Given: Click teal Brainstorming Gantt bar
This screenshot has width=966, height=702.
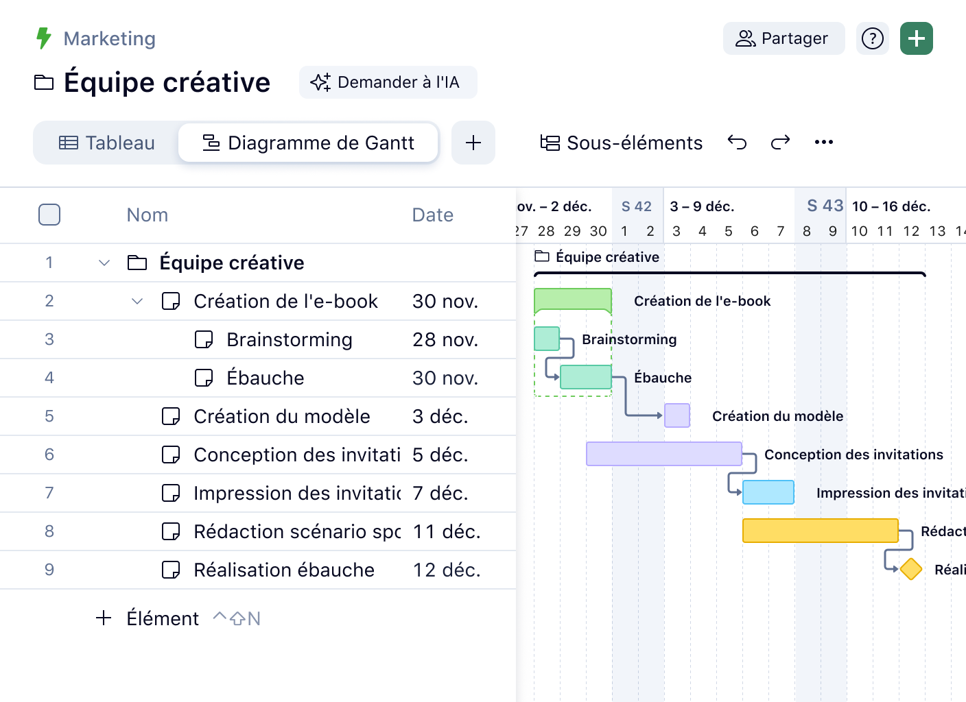Looking at the screenshot, I should (x=547, y=339).
